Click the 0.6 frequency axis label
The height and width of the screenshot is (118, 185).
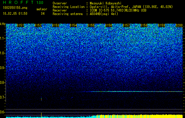coord(2,112)
